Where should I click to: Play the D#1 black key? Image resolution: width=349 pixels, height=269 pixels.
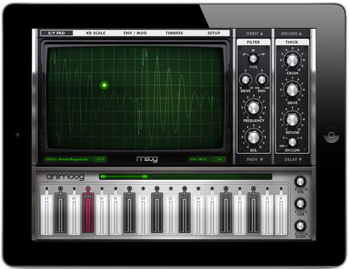point(254,213)
